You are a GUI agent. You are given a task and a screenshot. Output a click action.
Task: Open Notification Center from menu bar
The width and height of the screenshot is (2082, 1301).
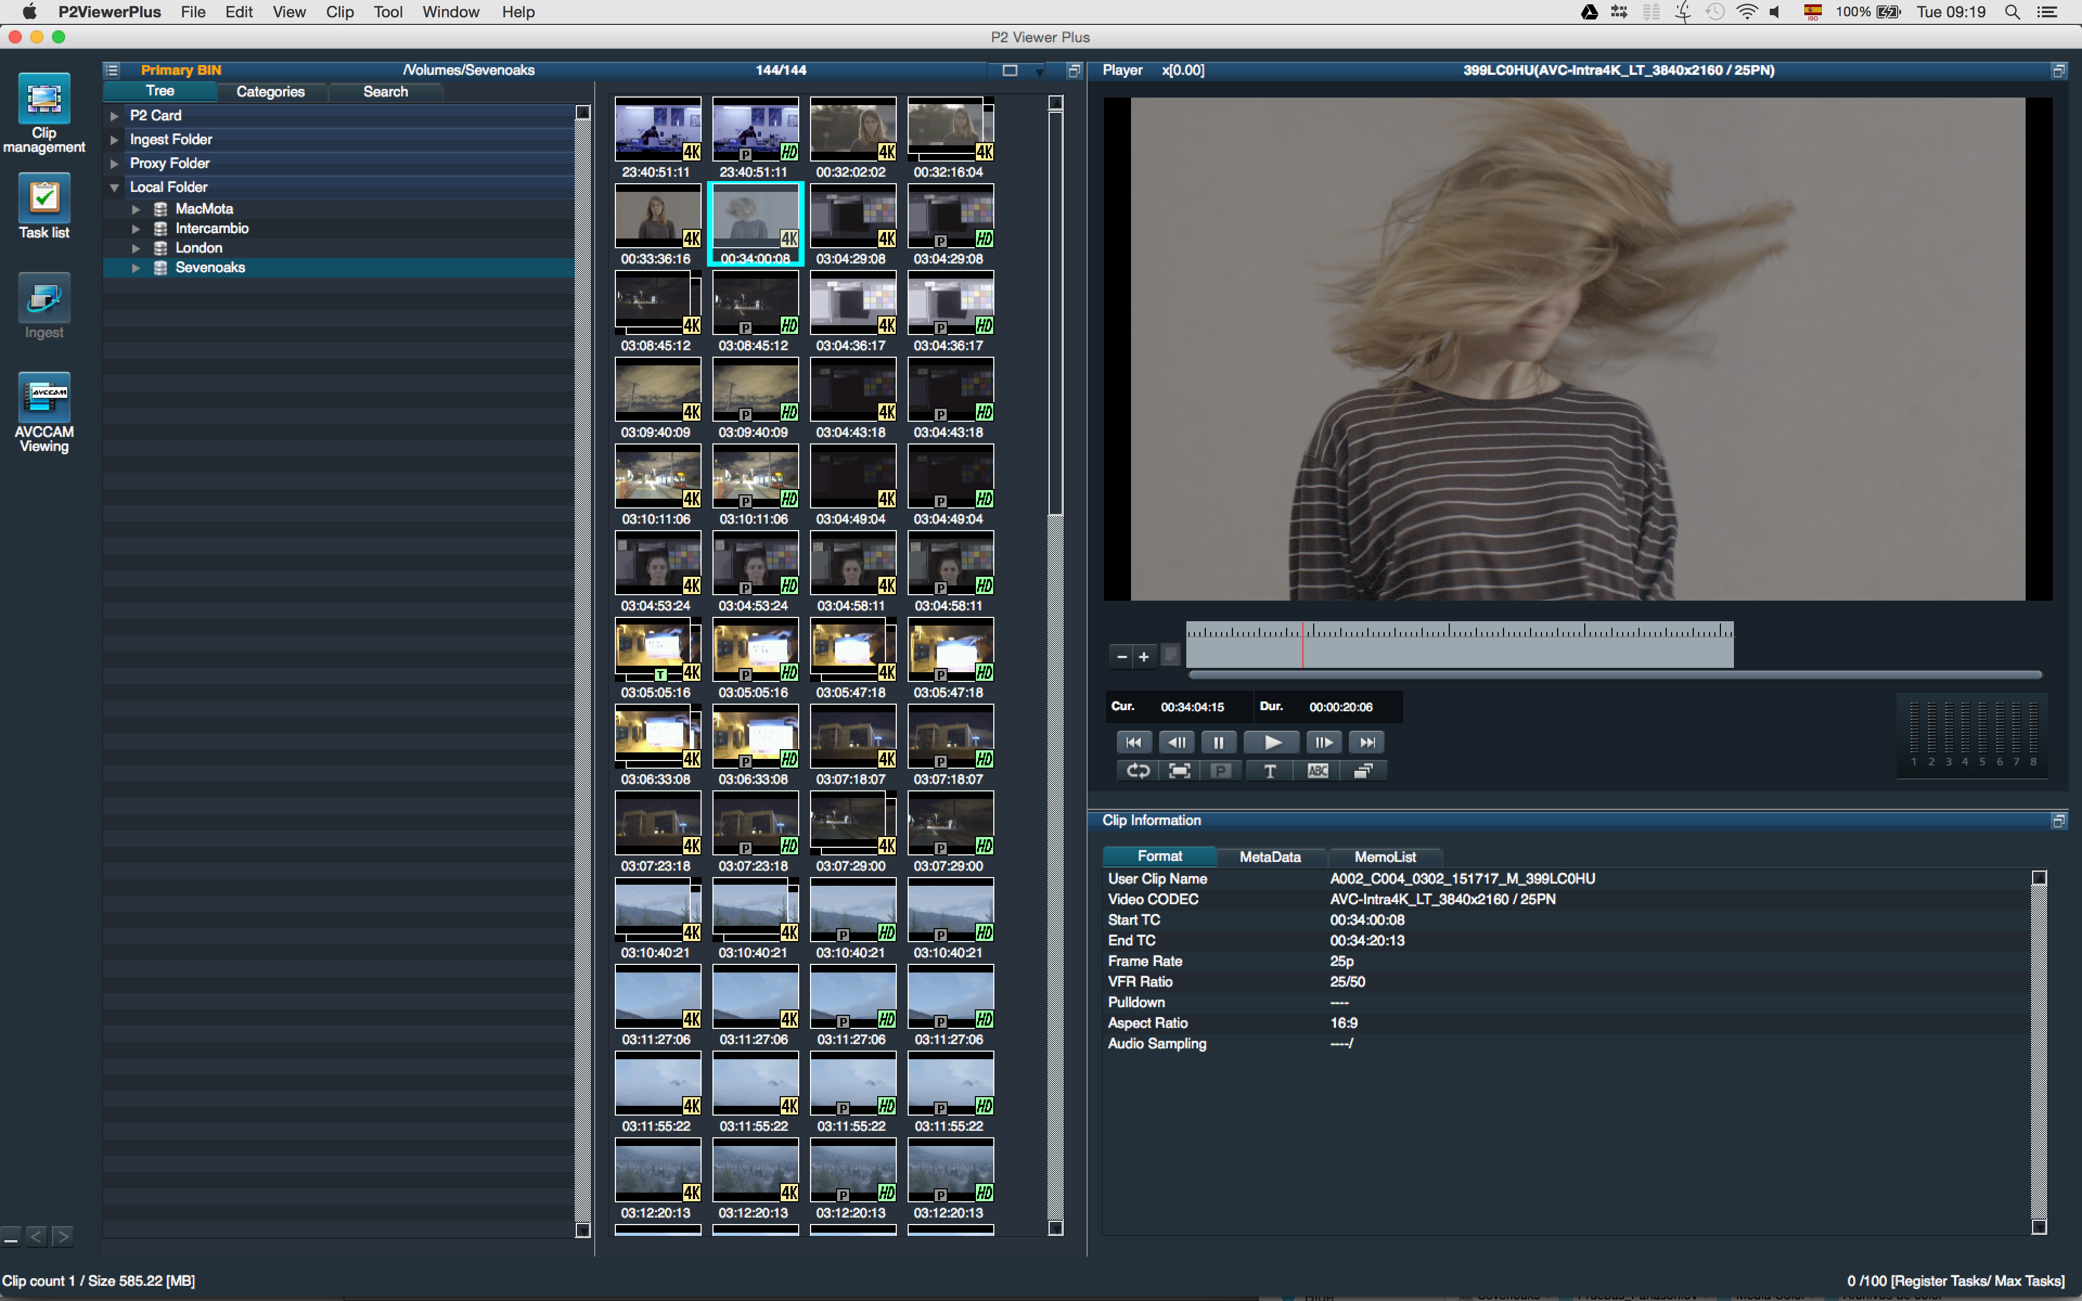(x=2047, y=12)
